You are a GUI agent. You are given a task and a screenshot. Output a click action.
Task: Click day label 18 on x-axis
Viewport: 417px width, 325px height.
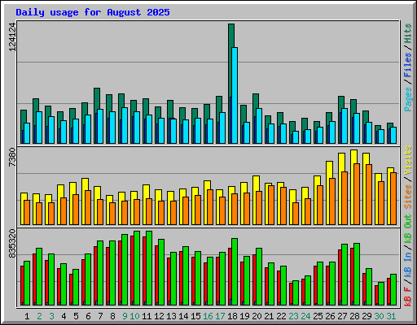point(232,316)
